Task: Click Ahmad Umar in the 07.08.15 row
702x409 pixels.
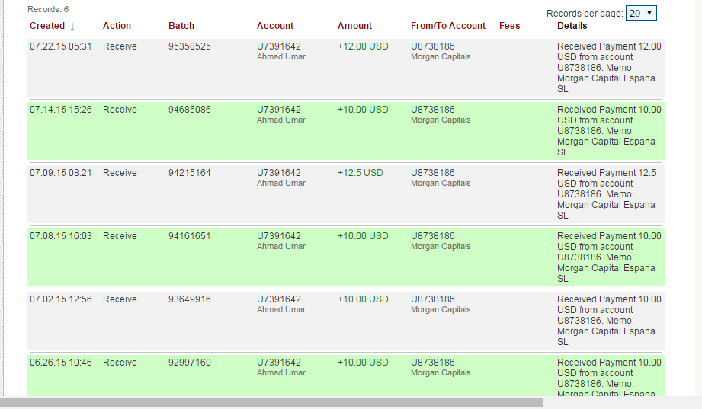Action: [x=281, y=246]
